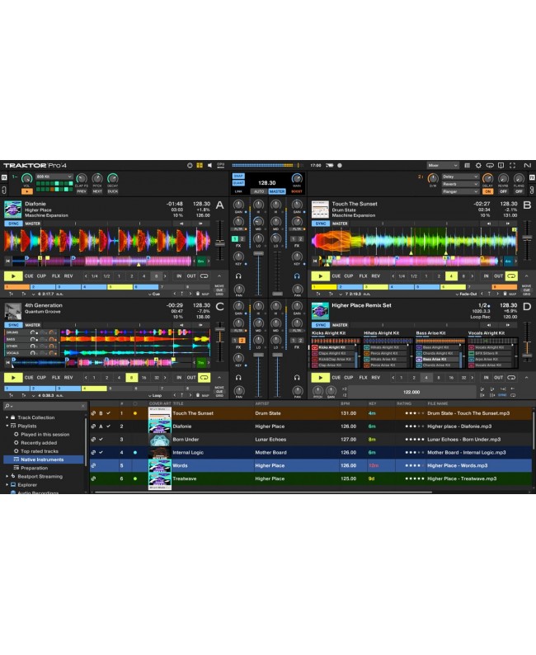The image size is (536, 655).
Task: Adjust Deck A tempo fader
Action: click(219, 243)
